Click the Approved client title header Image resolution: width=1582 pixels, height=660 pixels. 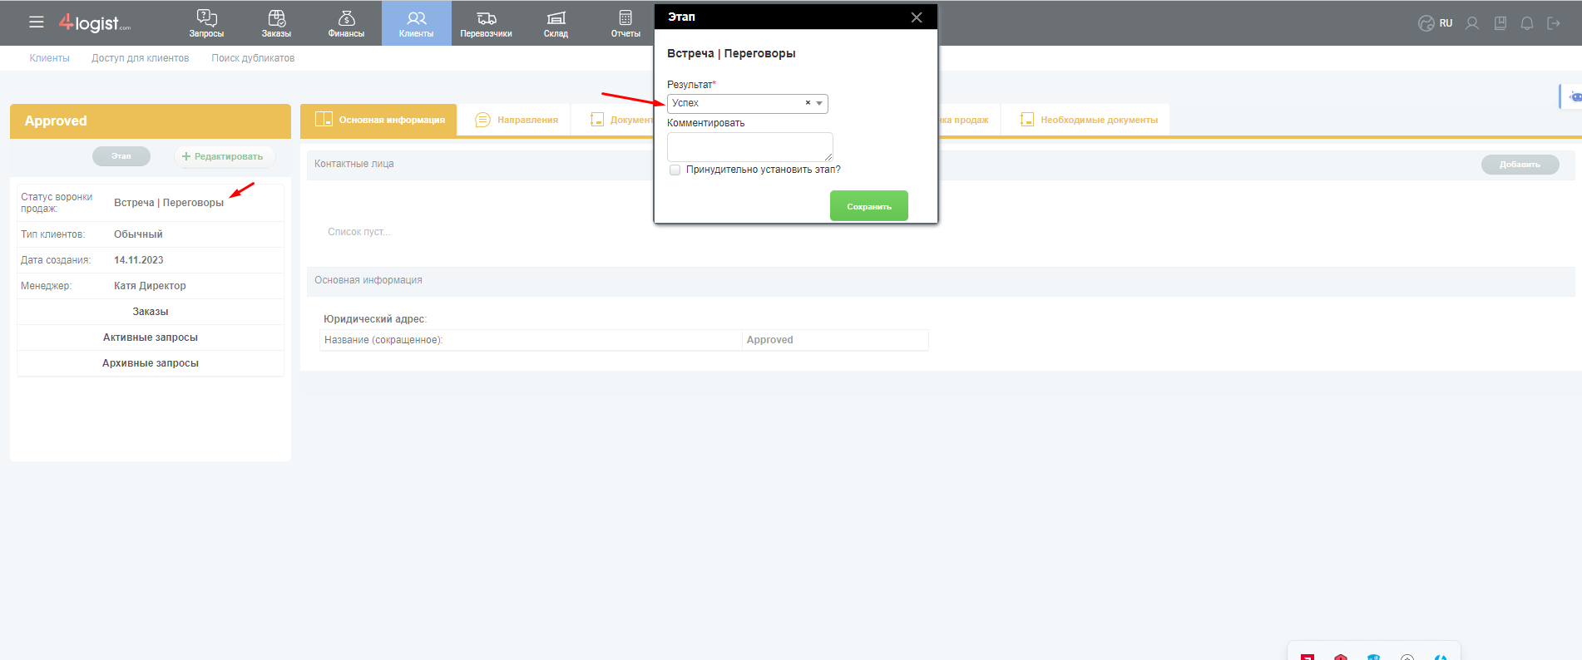pos(56,121)
